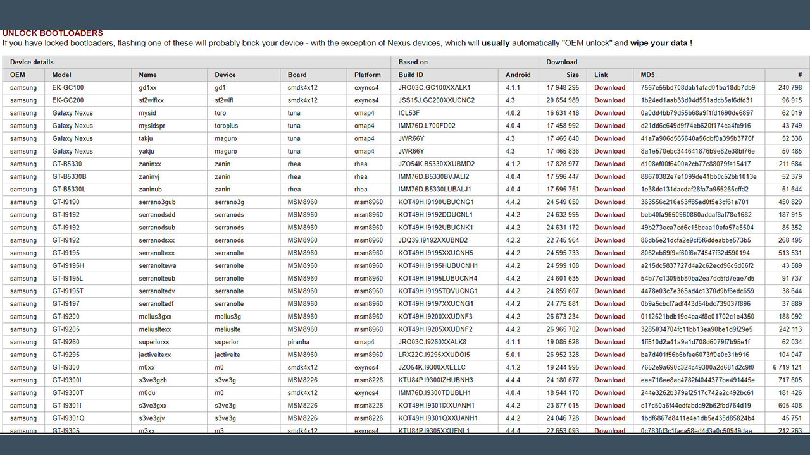This screenshot has width=810, height=455.
Task: Select size value 26 965 702
Action: point(563,329)
